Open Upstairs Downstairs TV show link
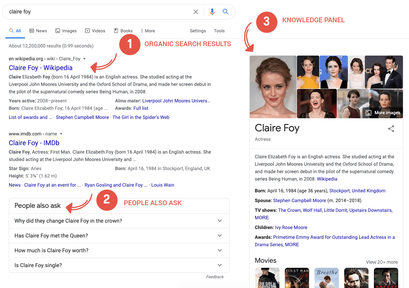 [371, 210]
